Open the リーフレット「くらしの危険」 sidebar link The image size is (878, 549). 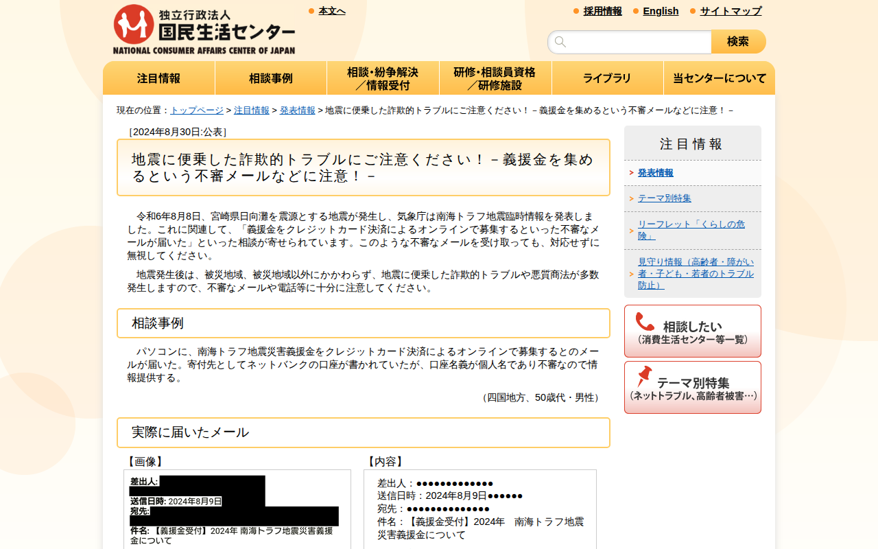point(691,230)
